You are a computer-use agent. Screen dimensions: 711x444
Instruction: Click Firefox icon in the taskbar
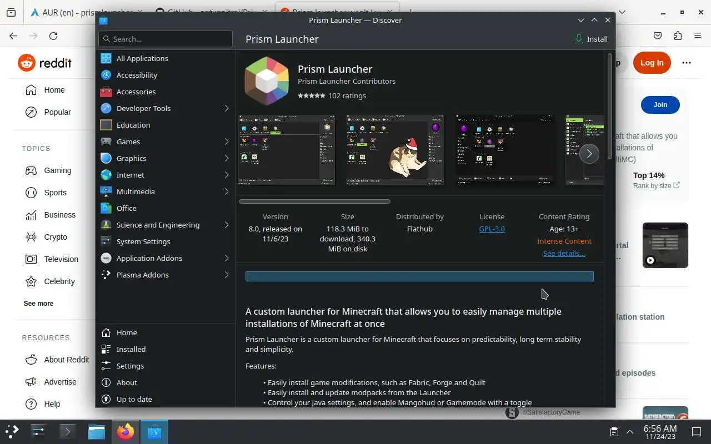[125, 431]
